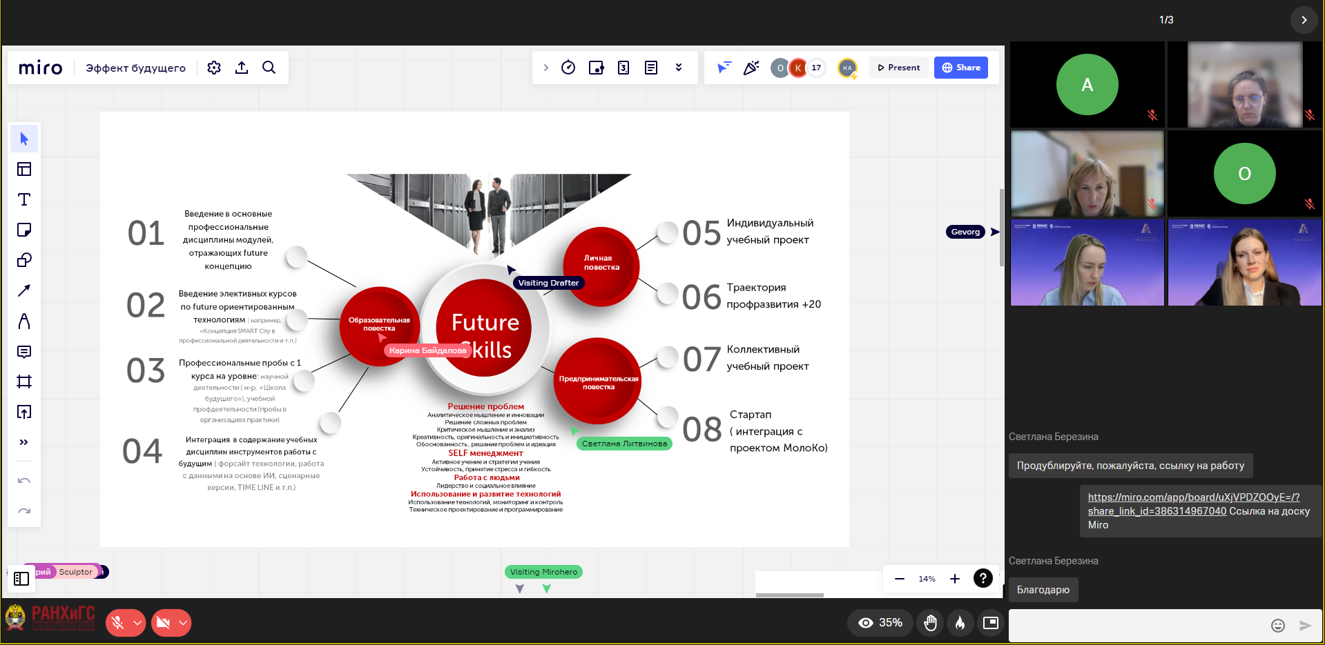
Task: Click the zoom in plus button
Action: point(955,579)
